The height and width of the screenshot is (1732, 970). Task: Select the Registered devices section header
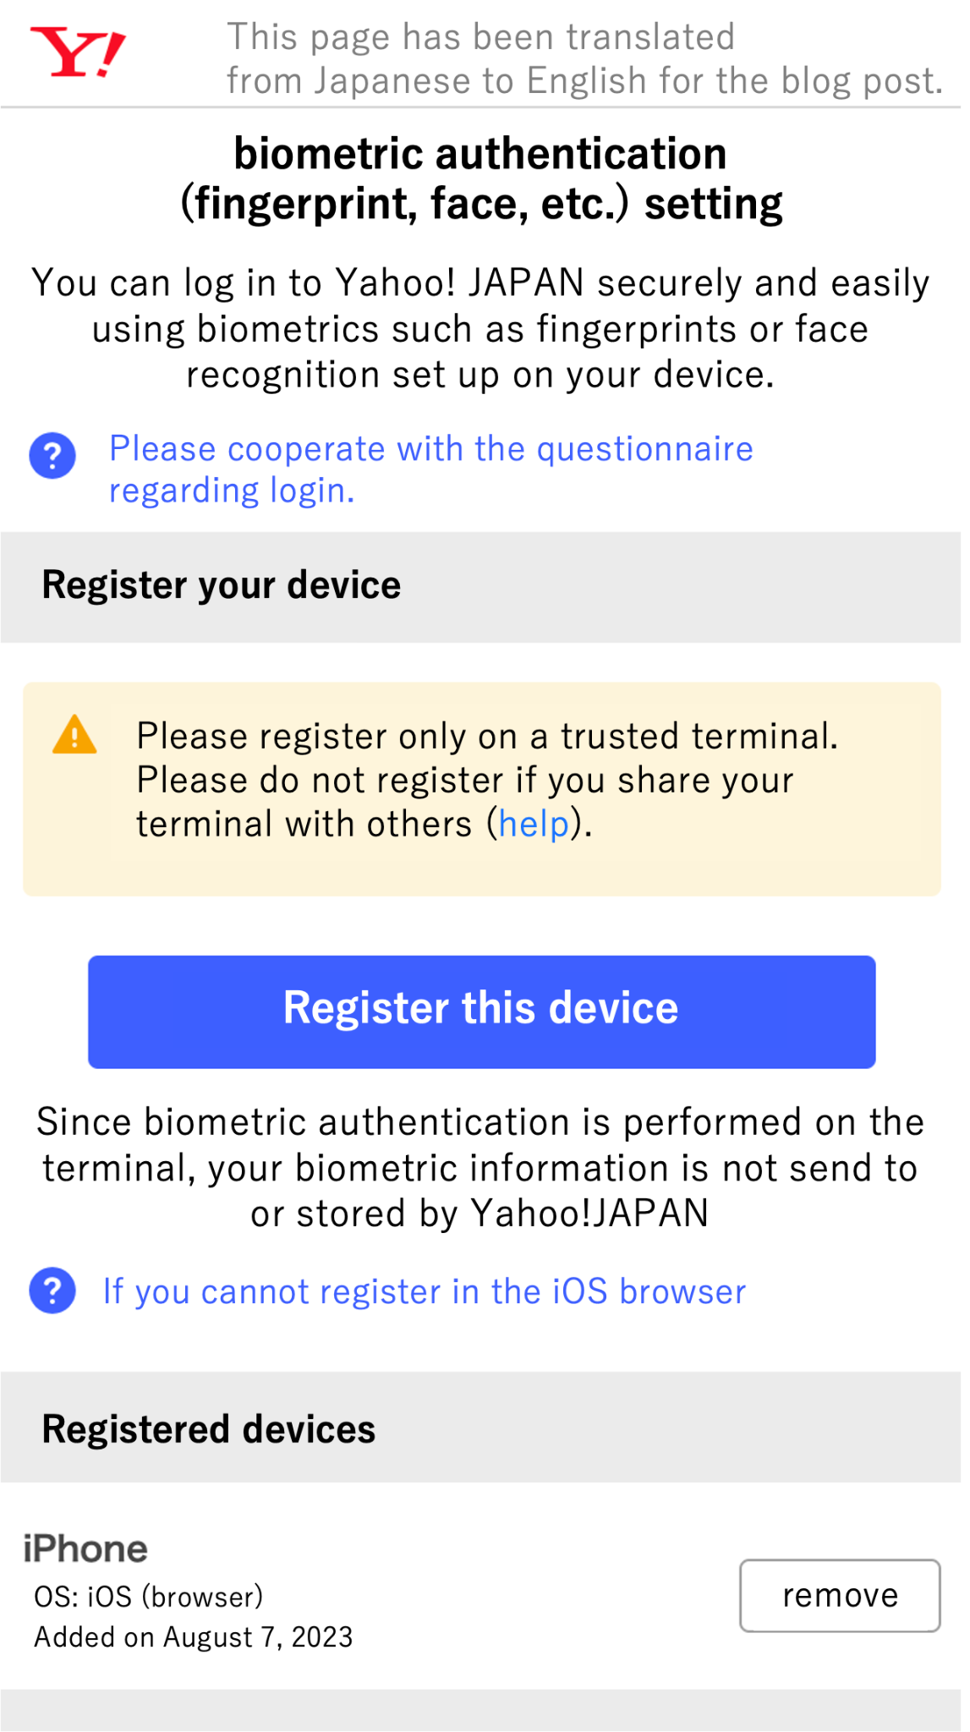click(209, 1429)
